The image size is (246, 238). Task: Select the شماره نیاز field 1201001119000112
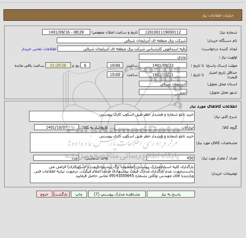tap(163, 32)
